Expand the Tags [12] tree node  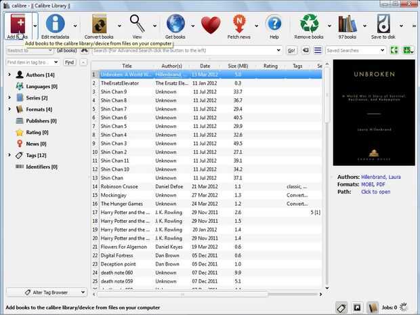9,155
